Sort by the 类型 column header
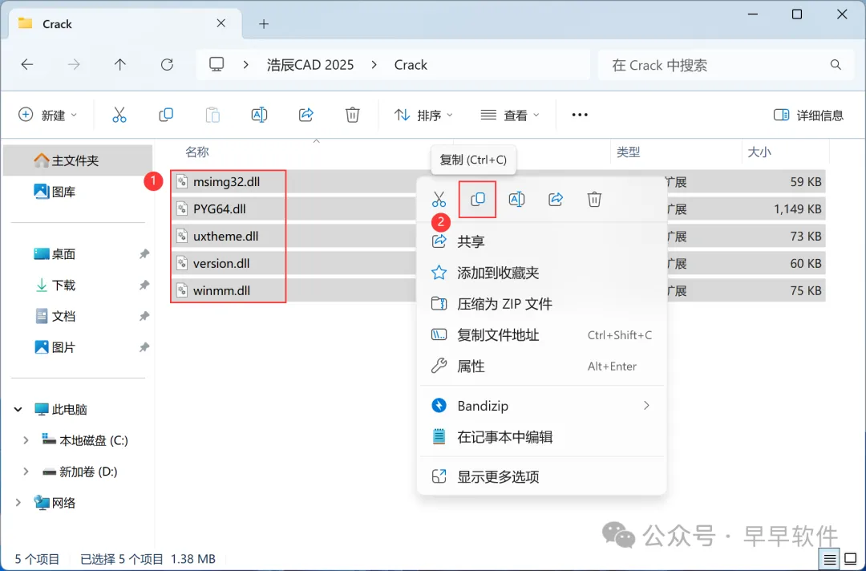 [628, 152]
